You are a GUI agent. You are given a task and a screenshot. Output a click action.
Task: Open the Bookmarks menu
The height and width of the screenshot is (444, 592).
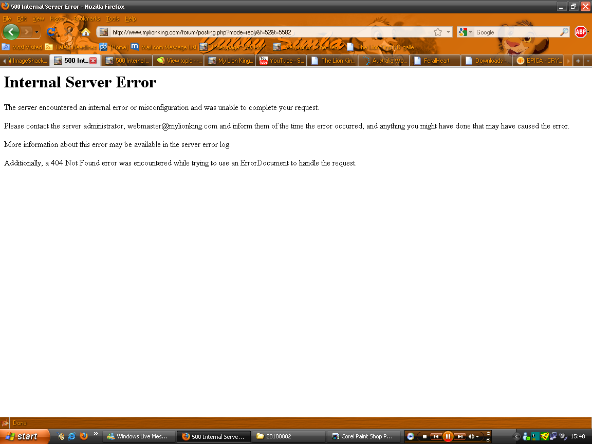pyautogui.click(x=86, y=18)
